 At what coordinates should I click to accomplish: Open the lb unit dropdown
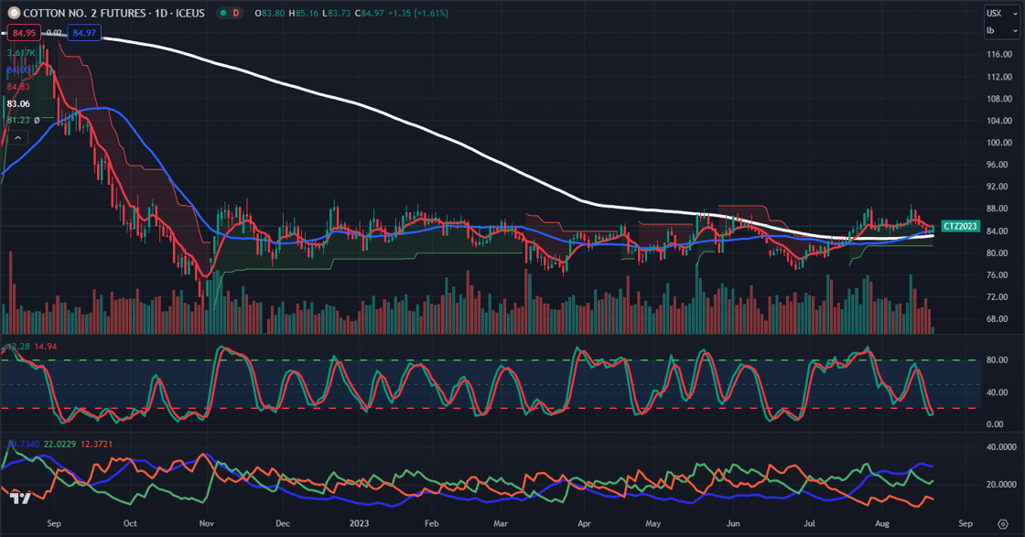(x=1001, y=31)
